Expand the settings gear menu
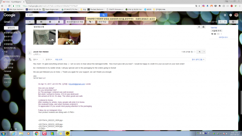The width and height of the screenshot is (242, 136). point(234,22)
